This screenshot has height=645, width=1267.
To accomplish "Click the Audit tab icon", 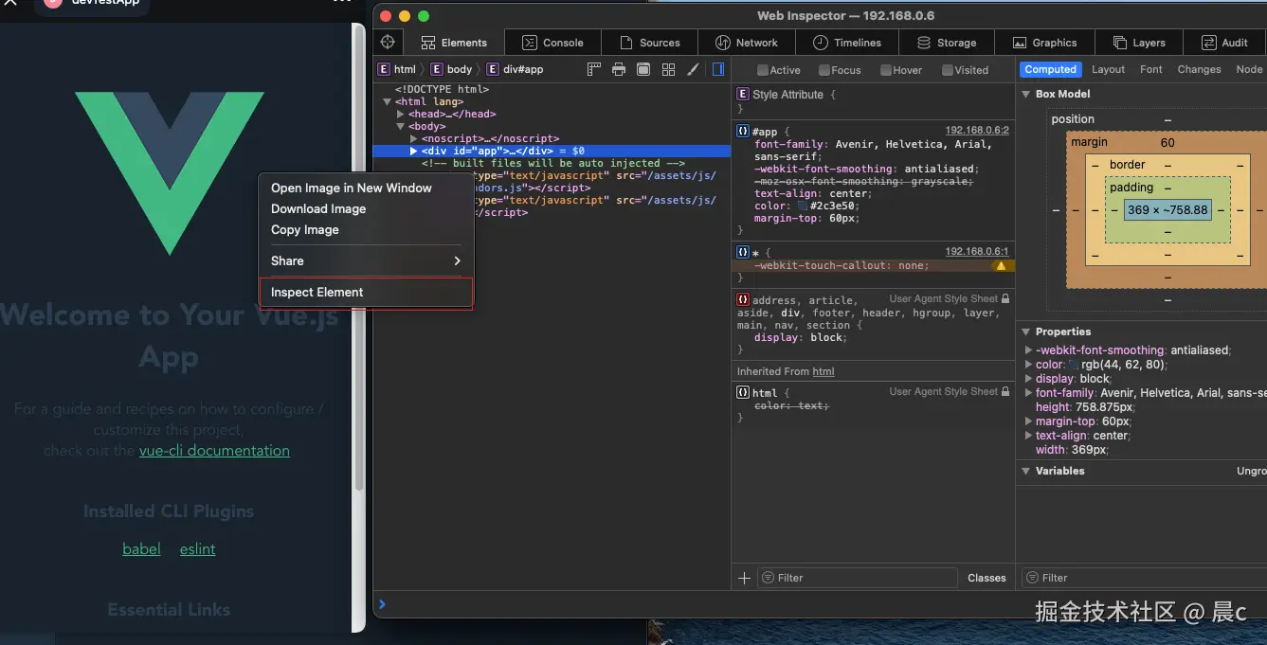I will (1208, 43).
